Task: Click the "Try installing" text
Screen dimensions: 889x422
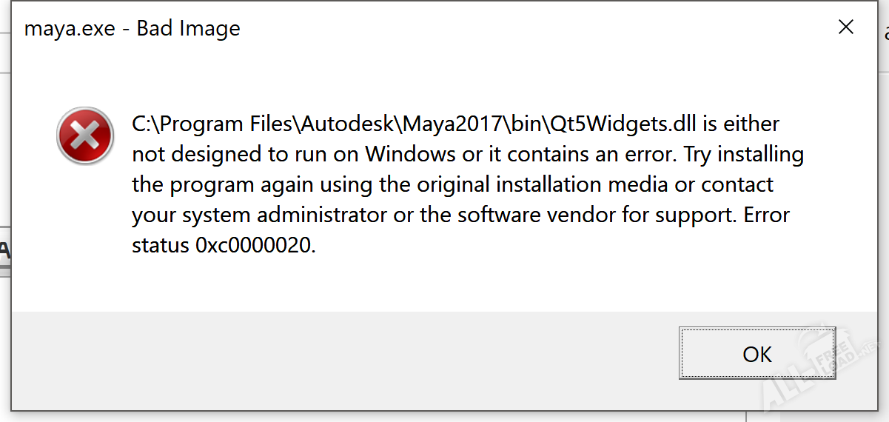Action: pos(744,155)
